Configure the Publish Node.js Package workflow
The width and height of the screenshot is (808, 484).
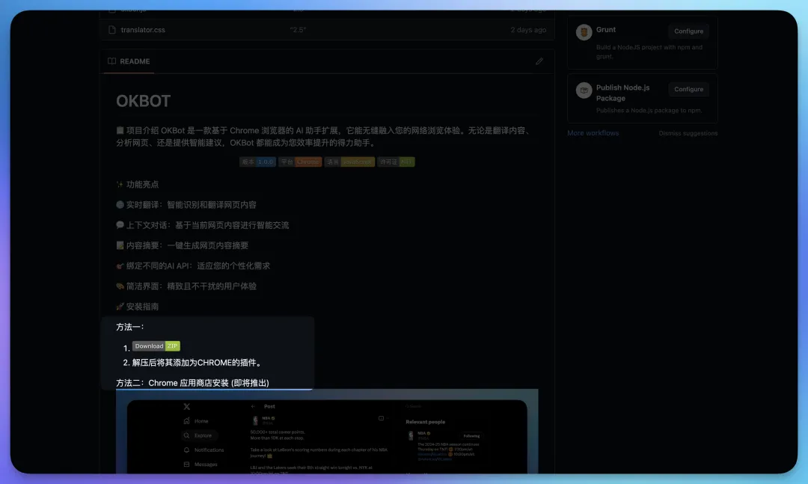[x=688, y=89]
